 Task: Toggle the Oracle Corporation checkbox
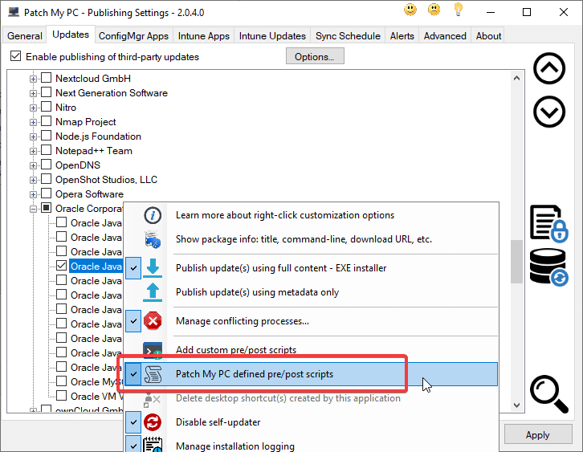(46, 208)
